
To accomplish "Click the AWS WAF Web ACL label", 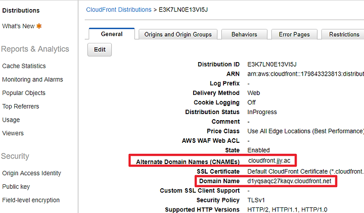I will pyautogui.click(x=210, y=141).
